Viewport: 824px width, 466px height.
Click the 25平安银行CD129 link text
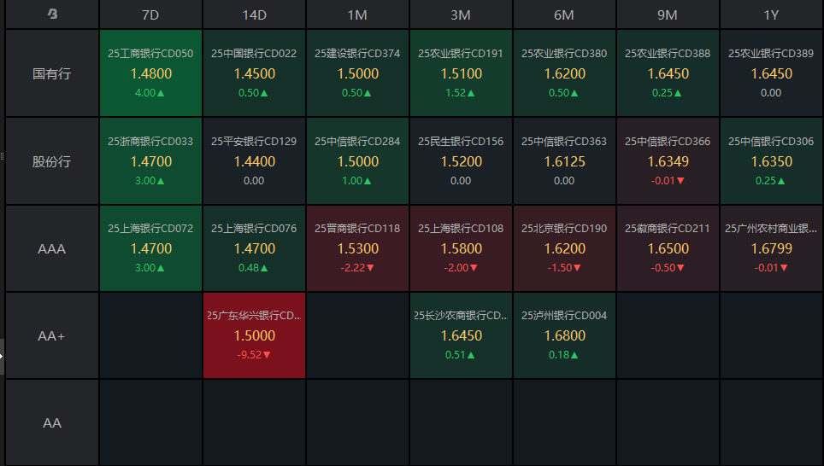[254, 142]
